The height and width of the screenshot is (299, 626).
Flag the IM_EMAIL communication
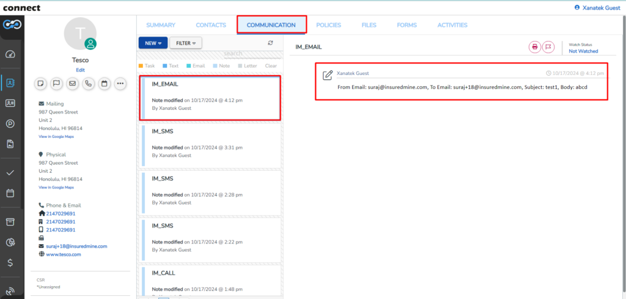tap(548, 47)
